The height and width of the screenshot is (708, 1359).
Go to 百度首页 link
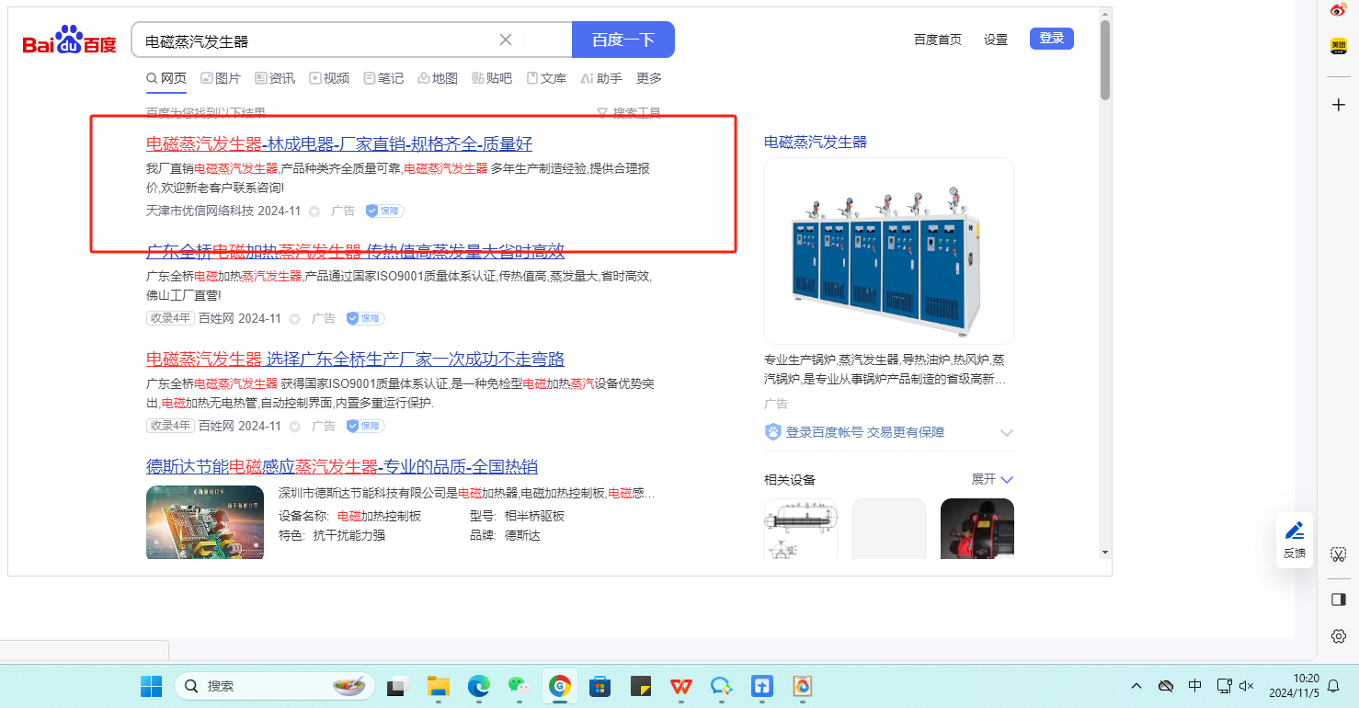coord(938,40)
